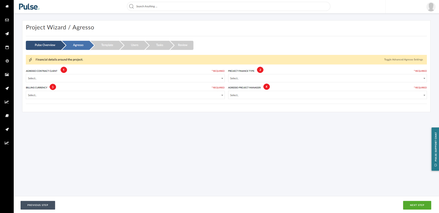The width and height of the screenshot is (439, 213).
Task: Select the paper plane send icon
Action: 7,34
